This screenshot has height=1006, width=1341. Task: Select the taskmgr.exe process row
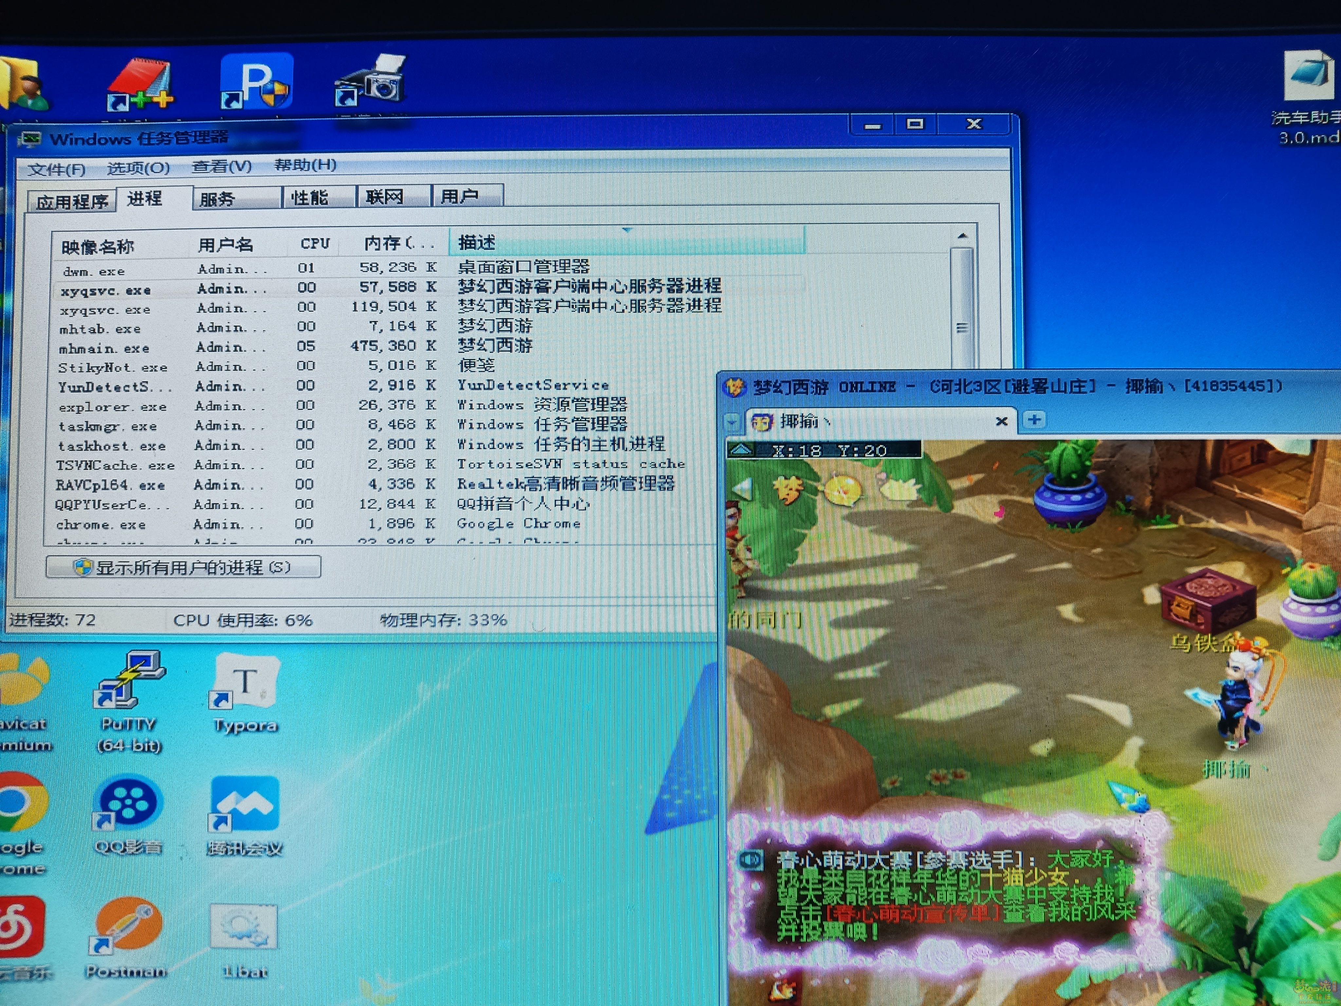(x=388, y=425)
